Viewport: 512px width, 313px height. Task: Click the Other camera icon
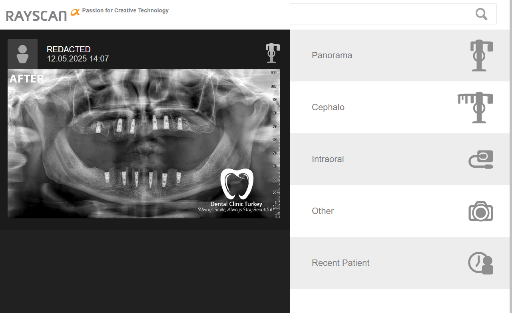tap(480, 211)
